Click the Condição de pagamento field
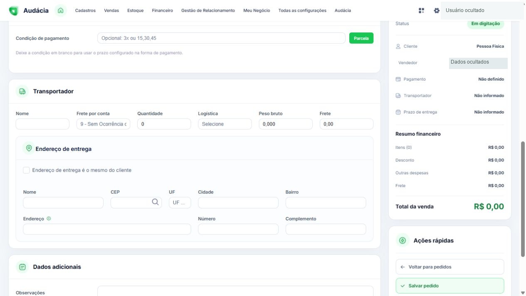Image resolution: width=526 pixels, height=296 pixels. click(x=221, y=38)
